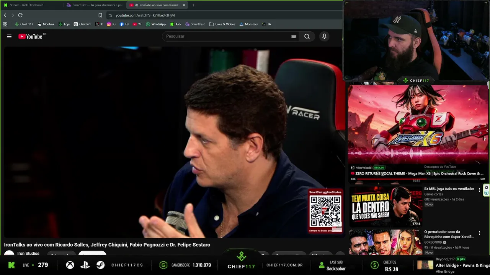The height and width of the screenshot is (275, 490).
Task: Click the main IronTalks video player
Action: (174, 142)
